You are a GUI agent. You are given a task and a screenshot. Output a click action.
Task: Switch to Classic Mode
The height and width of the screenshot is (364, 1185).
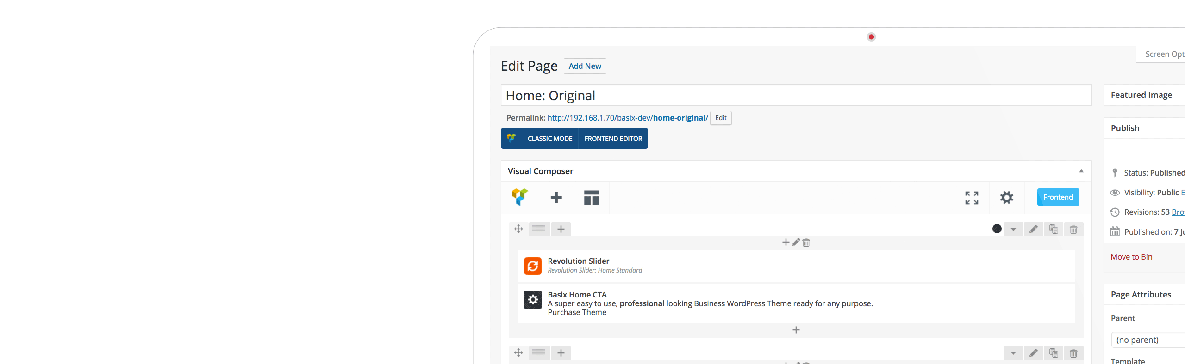click(x=550, y=139)
